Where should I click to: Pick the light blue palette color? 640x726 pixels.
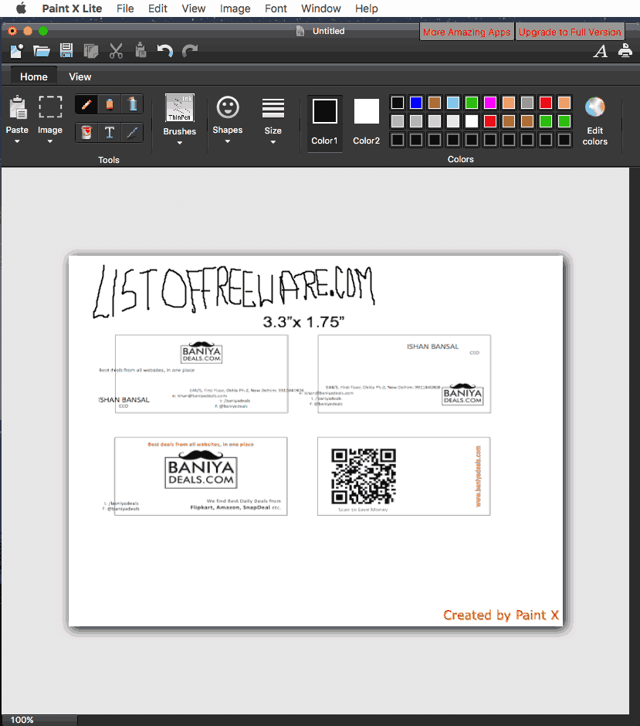click(453, 102)
